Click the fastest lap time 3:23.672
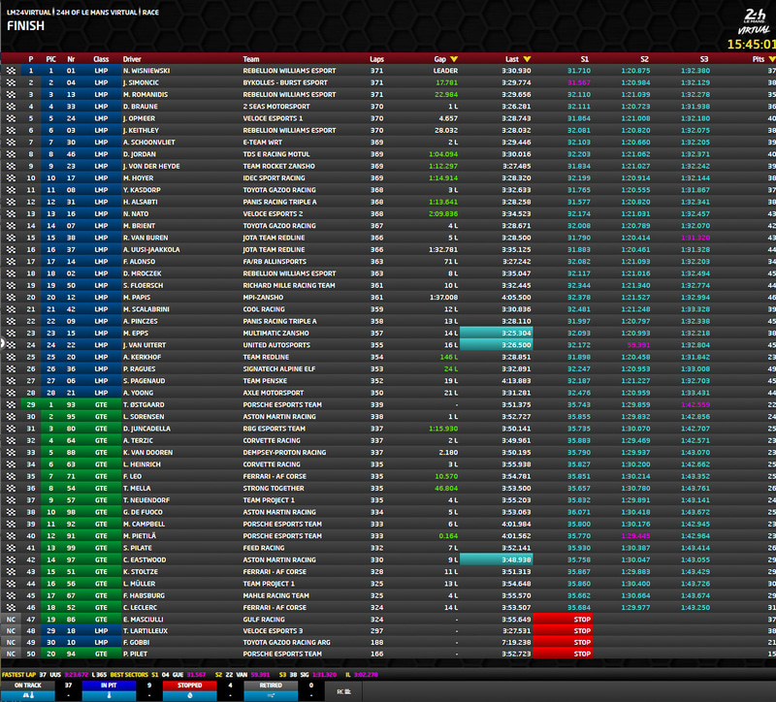 (77, 675)
